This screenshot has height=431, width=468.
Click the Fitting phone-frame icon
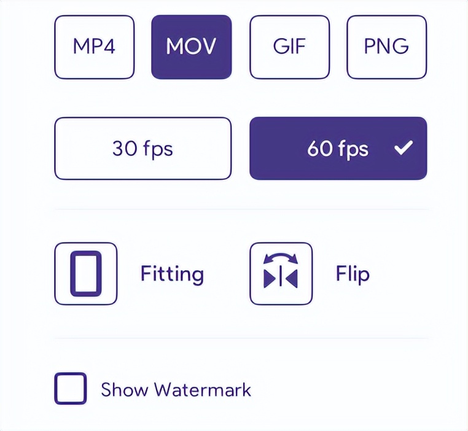85,274
